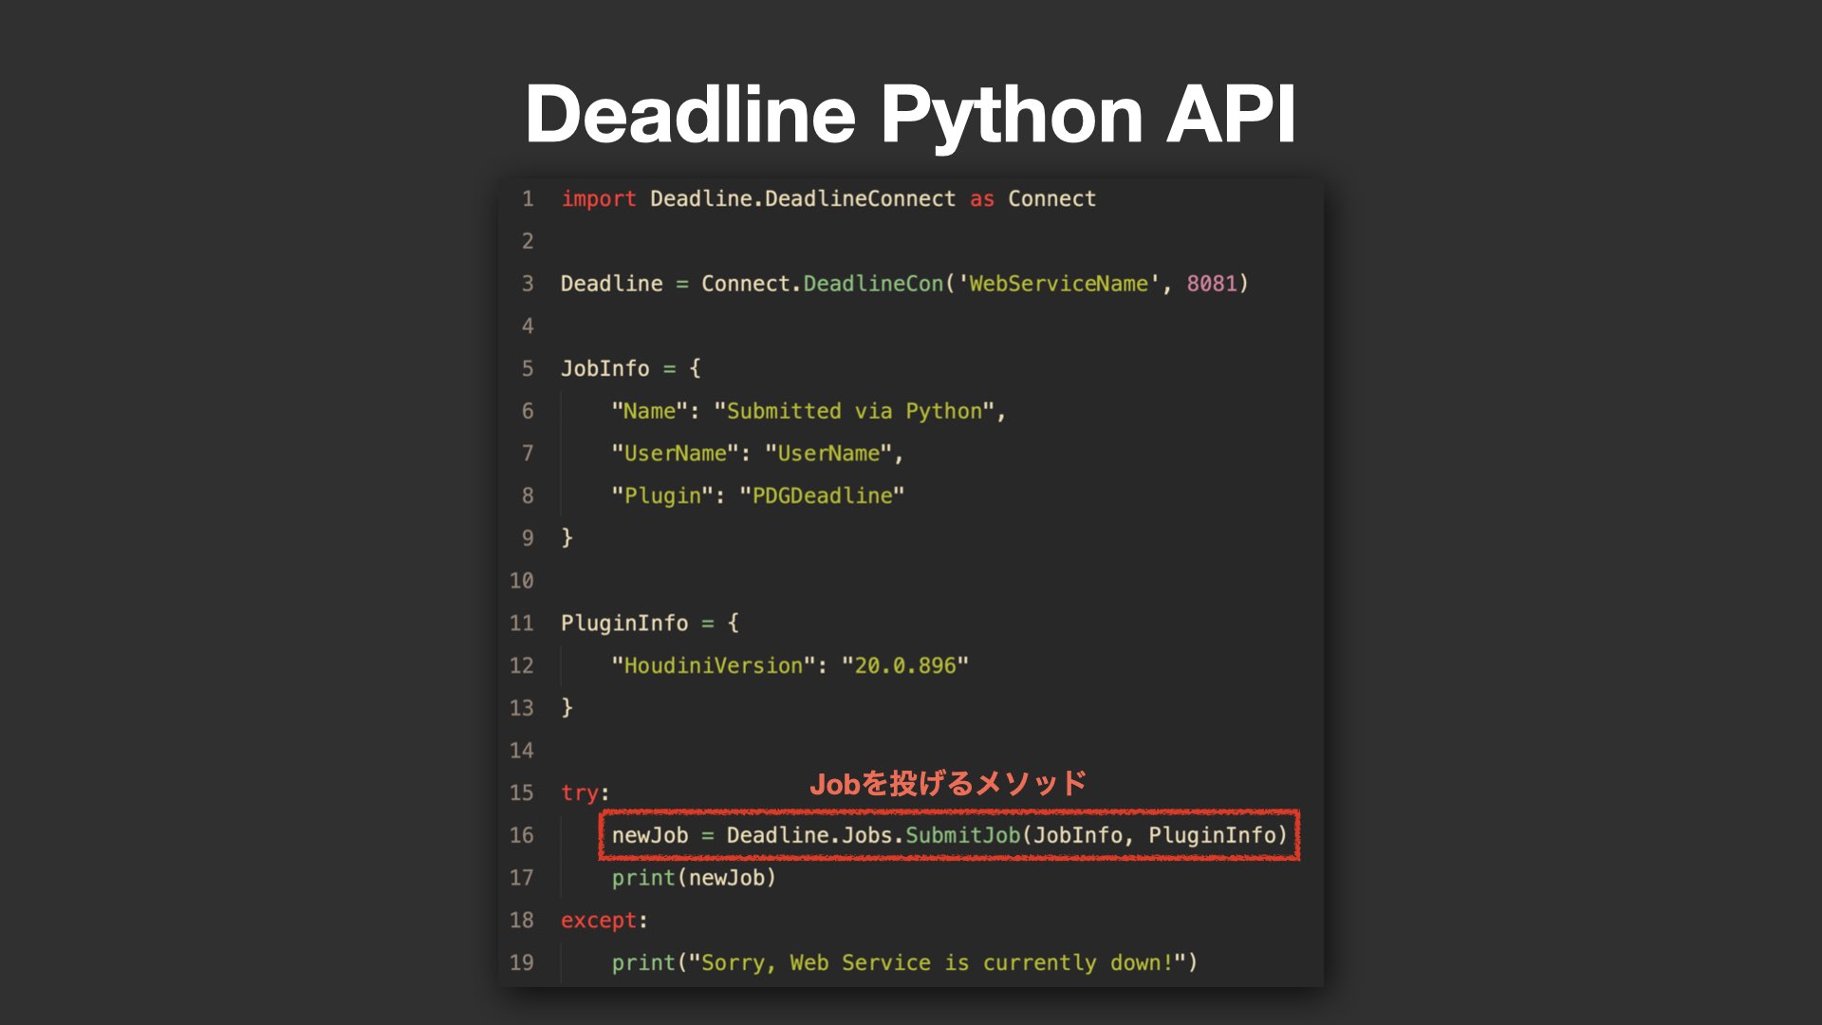Click the "Sorry, Web Service is currently down!" string

click(x=937, y=962)
